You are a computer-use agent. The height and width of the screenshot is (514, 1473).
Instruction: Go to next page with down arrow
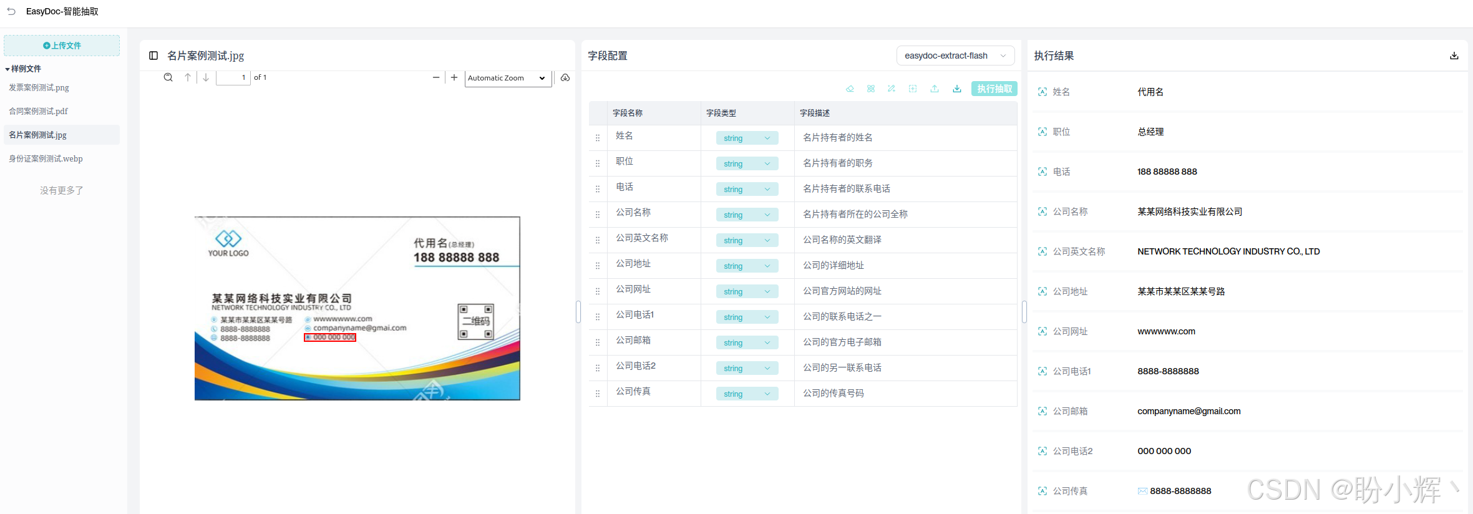pos(206,77)
